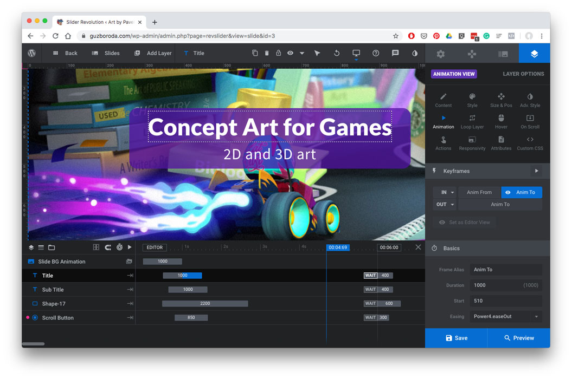
Task: Open the Hover layer option
Action: click(501, 122)
